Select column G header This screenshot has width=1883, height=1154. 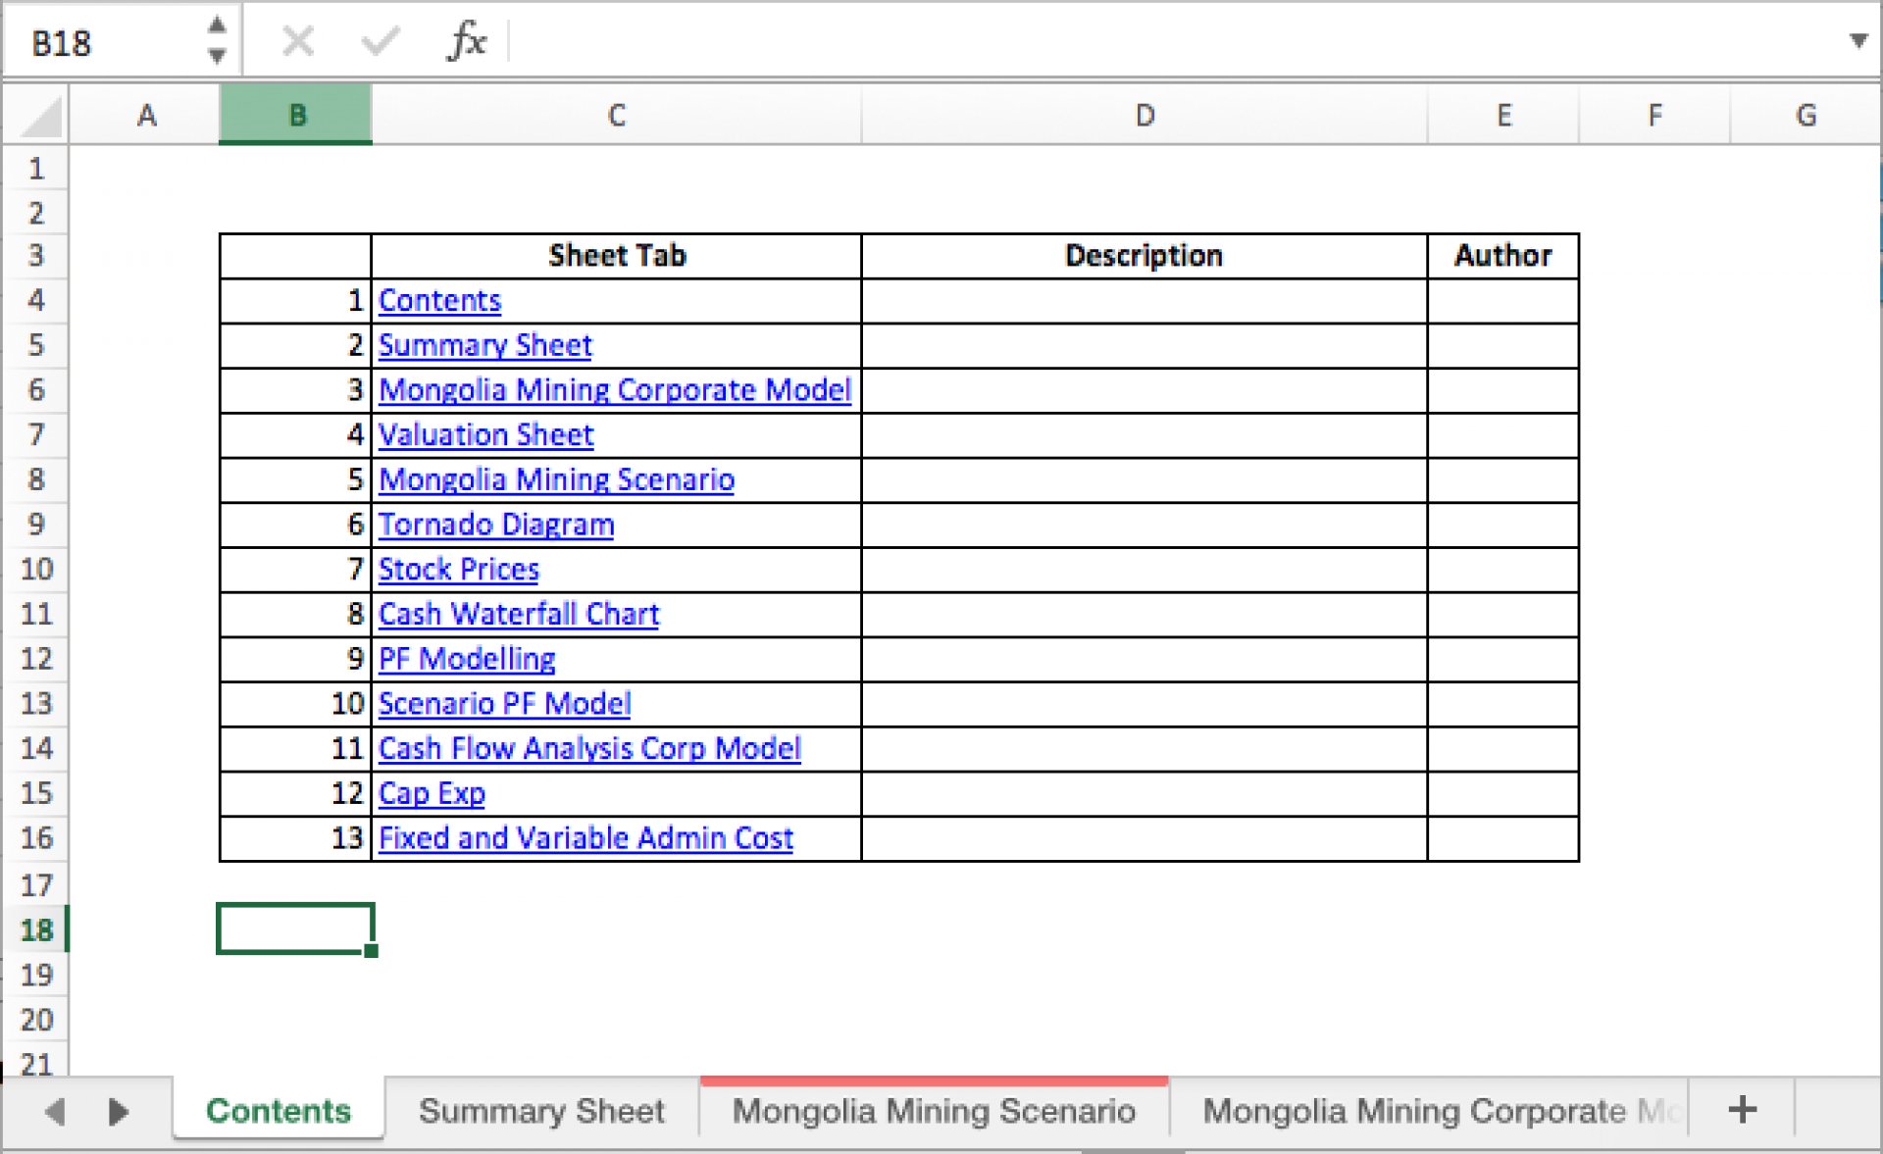[x=1806, y=115]
